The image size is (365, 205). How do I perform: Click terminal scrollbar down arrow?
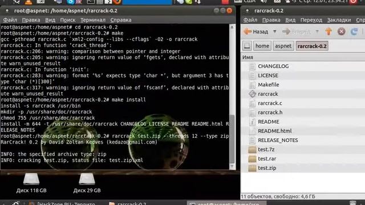point(232,166)
